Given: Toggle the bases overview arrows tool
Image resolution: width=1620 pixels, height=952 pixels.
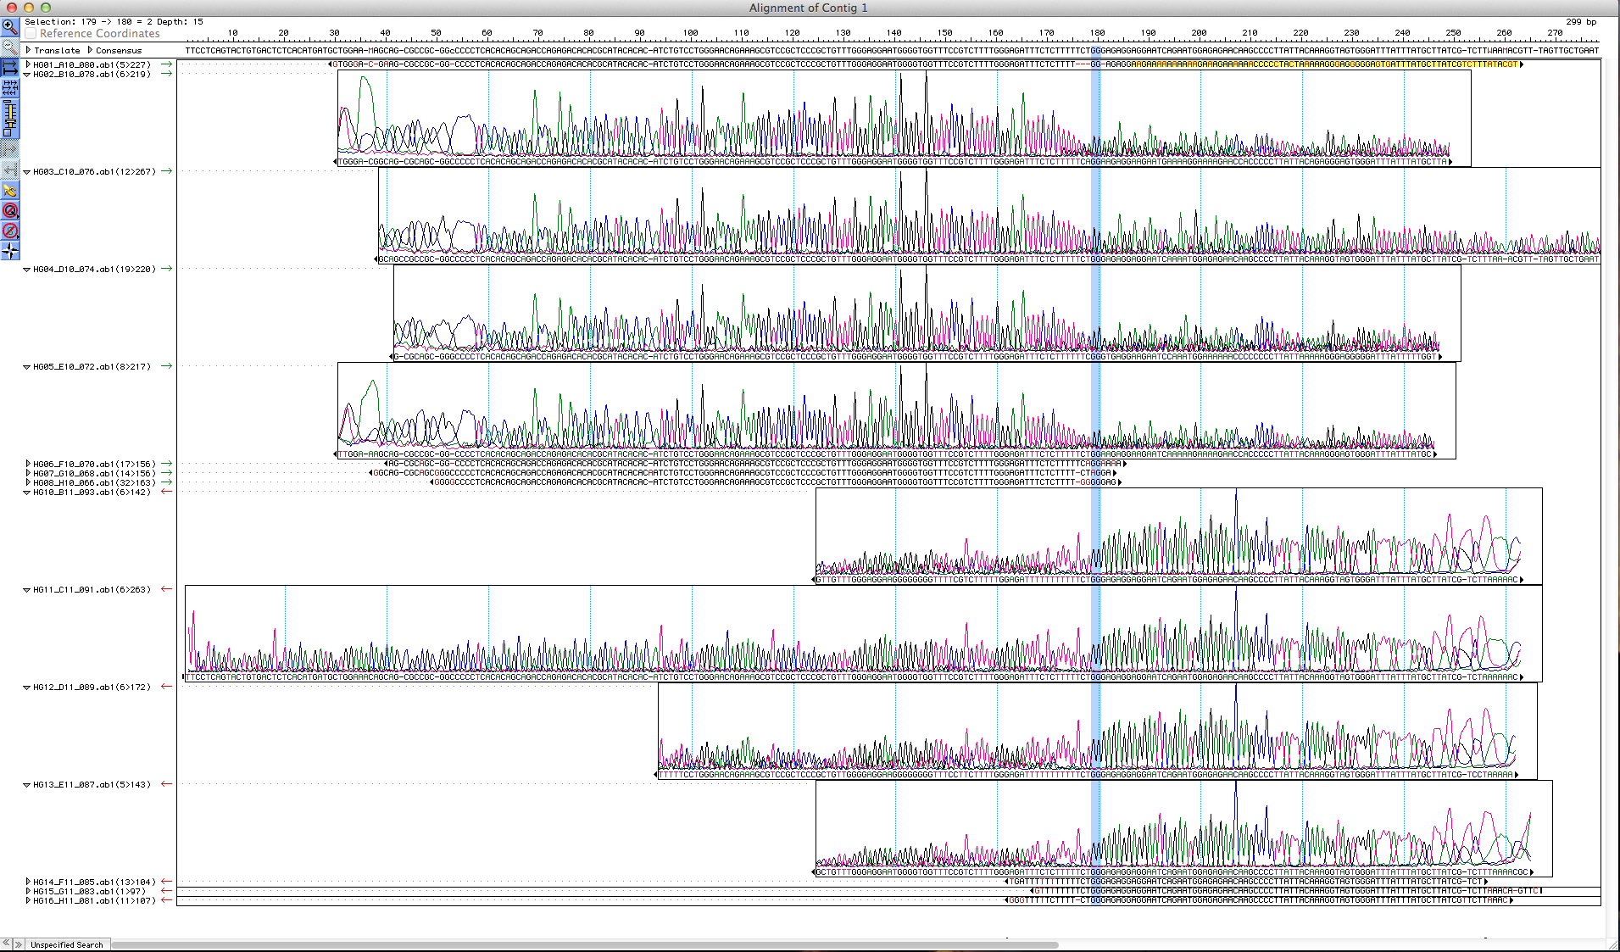Looking at the screenshot, I should [x=9, y=67].
